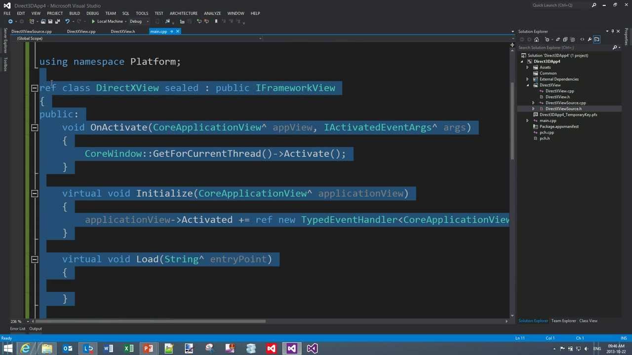632x355 pixels.
Task: Click the Save All toolbar icon
Action: 57,21
